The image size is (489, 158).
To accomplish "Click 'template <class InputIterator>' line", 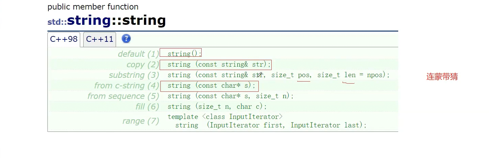I will click(x=225, y=117).
